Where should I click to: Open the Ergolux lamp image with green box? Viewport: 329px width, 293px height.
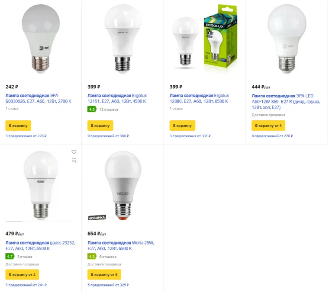[x=205, y=38]
